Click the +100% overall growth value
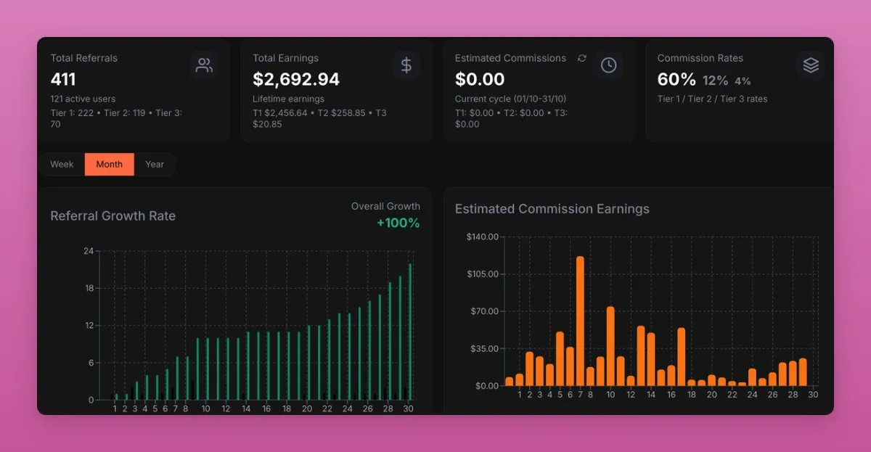Screen dimensions: 871x452 (398, 223)
